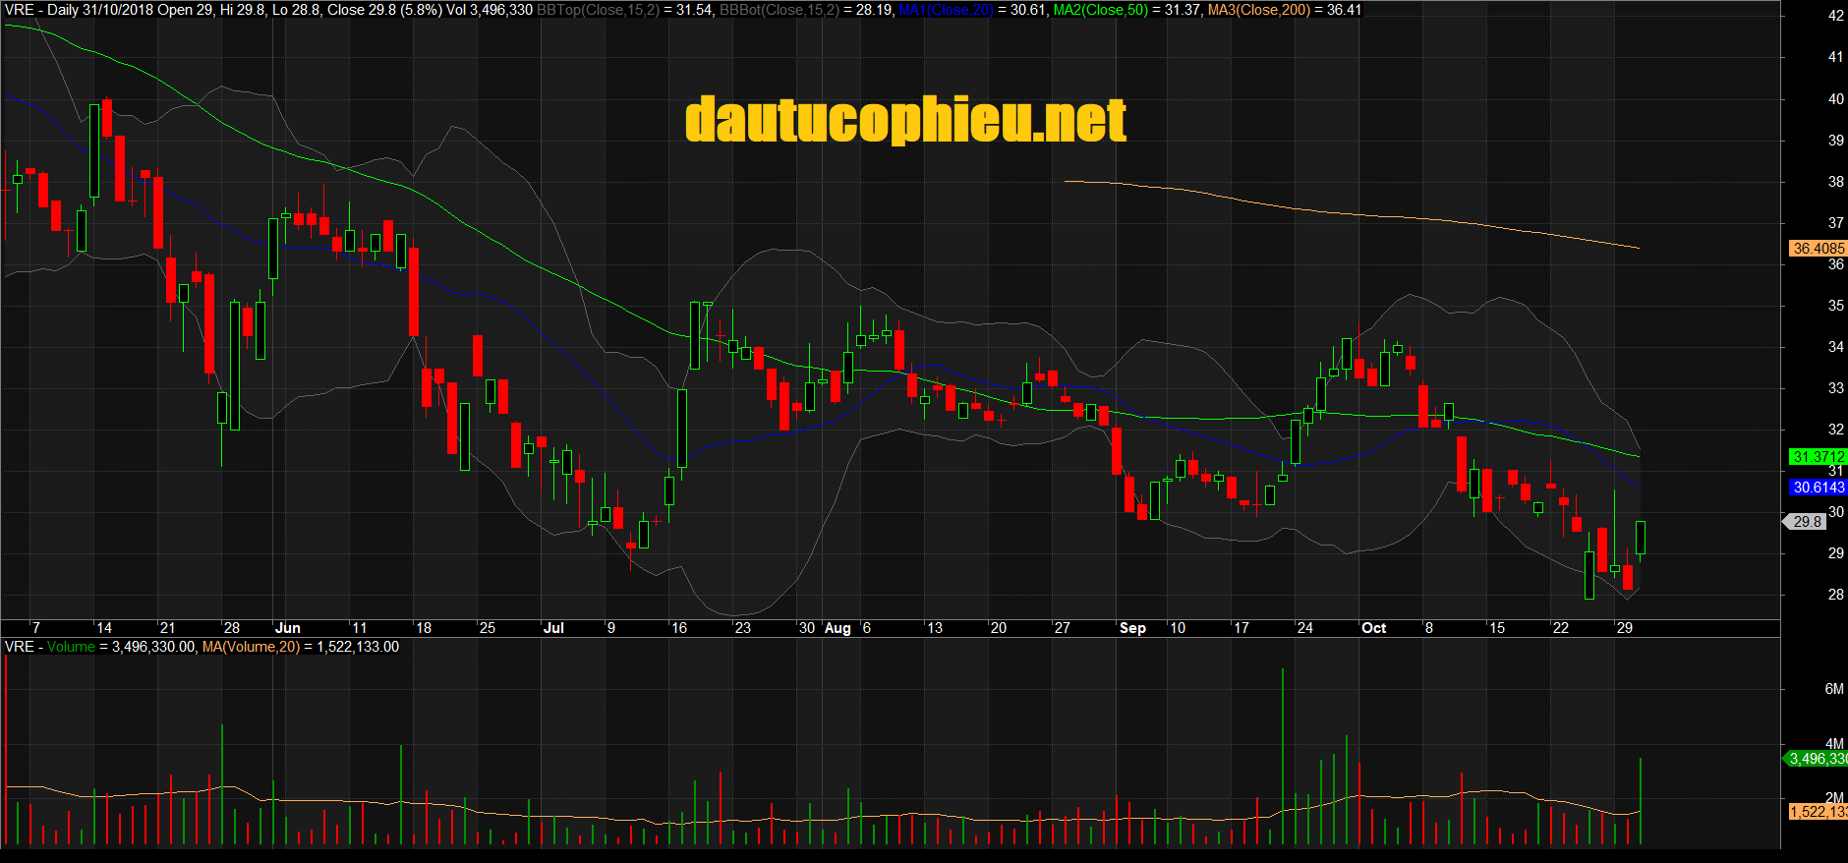Viewport: 1848px width, 863px height.
Task: Click date label 23 on time axis
Action: (743, 628)
